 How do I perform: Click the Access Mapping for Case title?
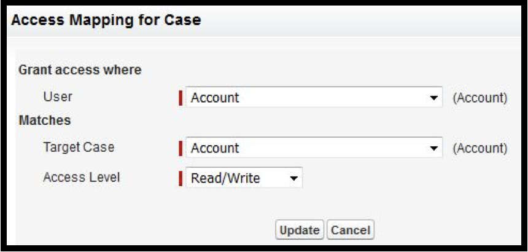pyautogui.click(x=106, y=20)
